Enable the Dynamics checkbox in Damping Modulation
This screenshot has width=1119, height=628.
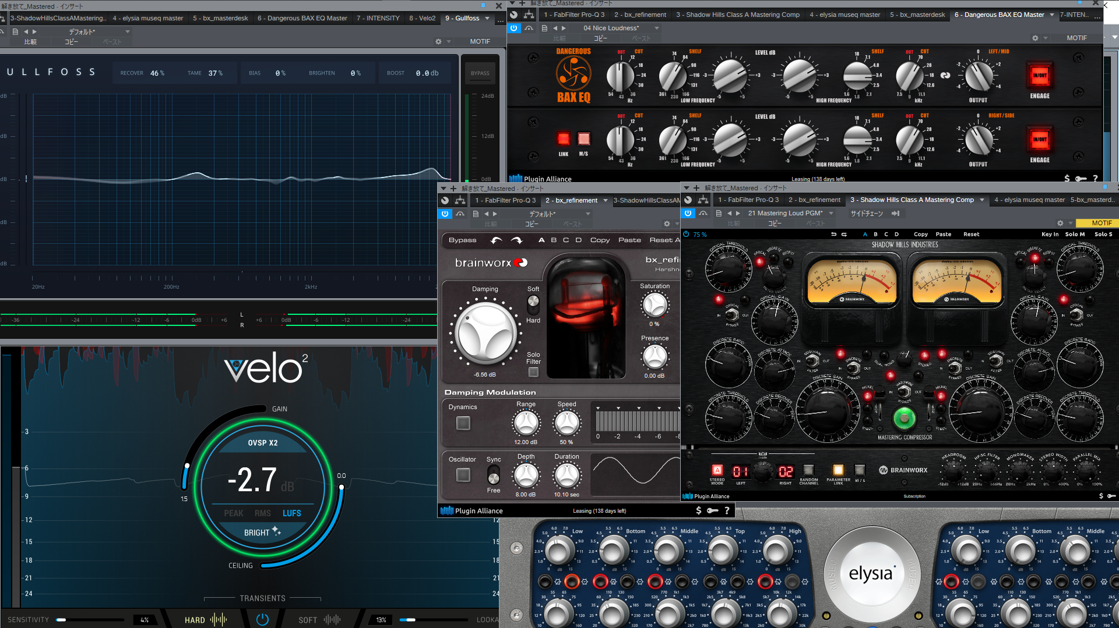tap(463, 423)
